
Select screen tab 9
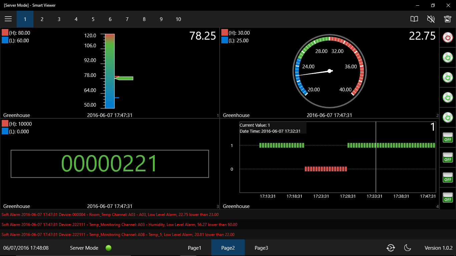[x=161, y=19]
